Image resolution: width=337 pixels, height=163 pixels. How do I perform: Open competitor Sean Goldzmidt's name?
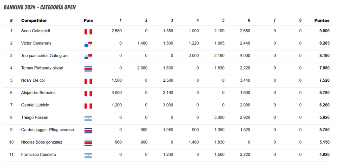[36, 31]
